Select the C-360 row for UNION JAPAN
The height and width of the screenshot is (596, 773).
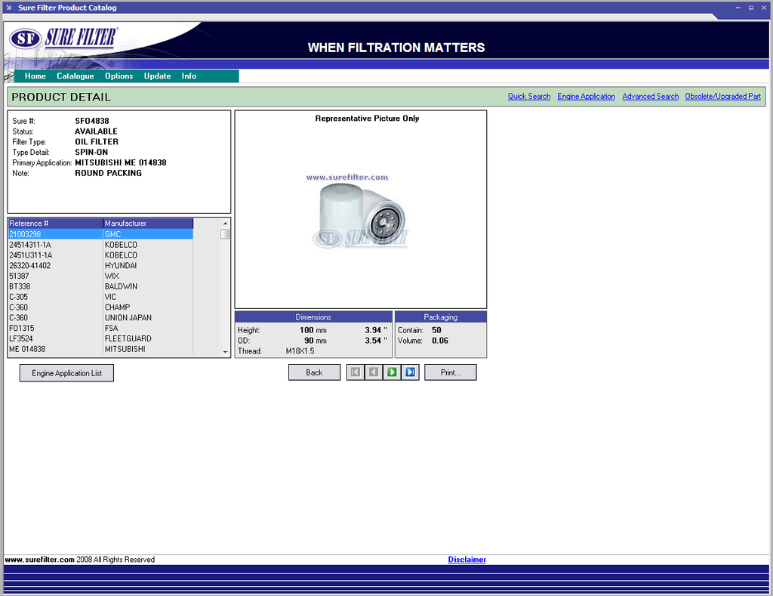click(100, 318)
